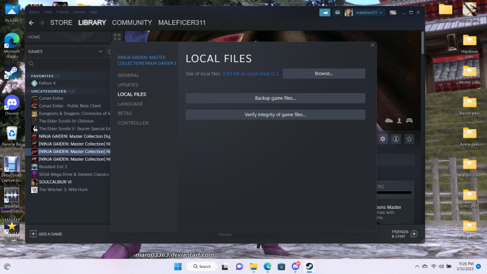Click the single-player person icon
This screenshot has width=487, height=274.
point(399,121)
